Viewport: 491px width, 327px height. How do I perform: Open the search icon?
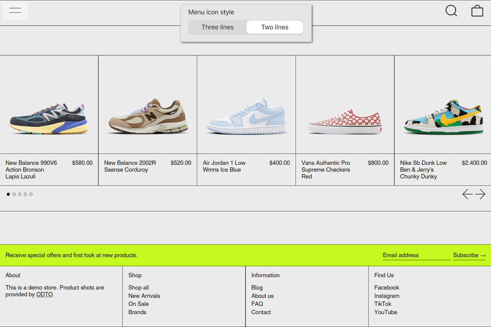[x=451, y=10]
